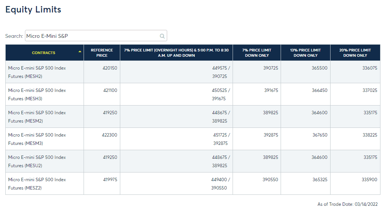Sort by 20% Price Limit Down Only header
Screen dimensions: 385x216
355,53
